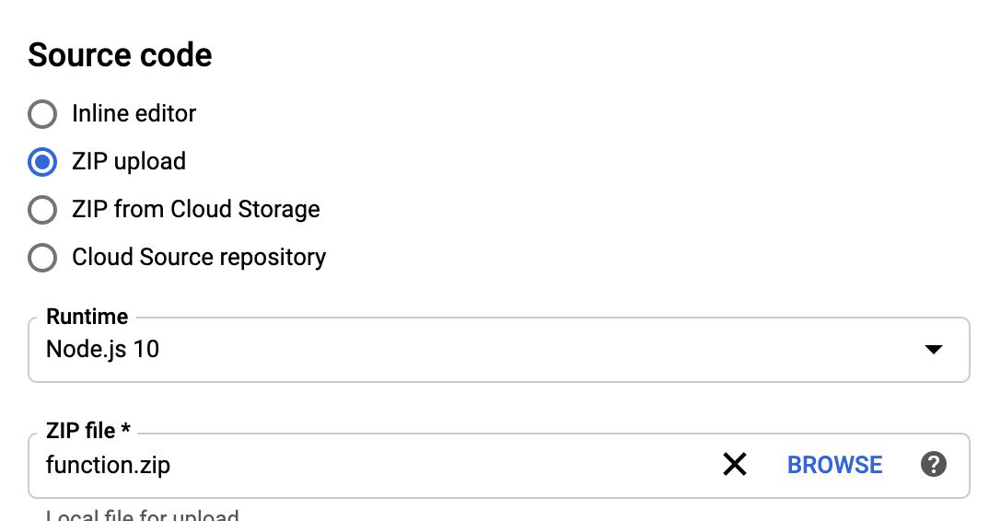Select the ZIP from Cloud Storage radio button
The width and height of the screenshot is (989, 521).
42,210
